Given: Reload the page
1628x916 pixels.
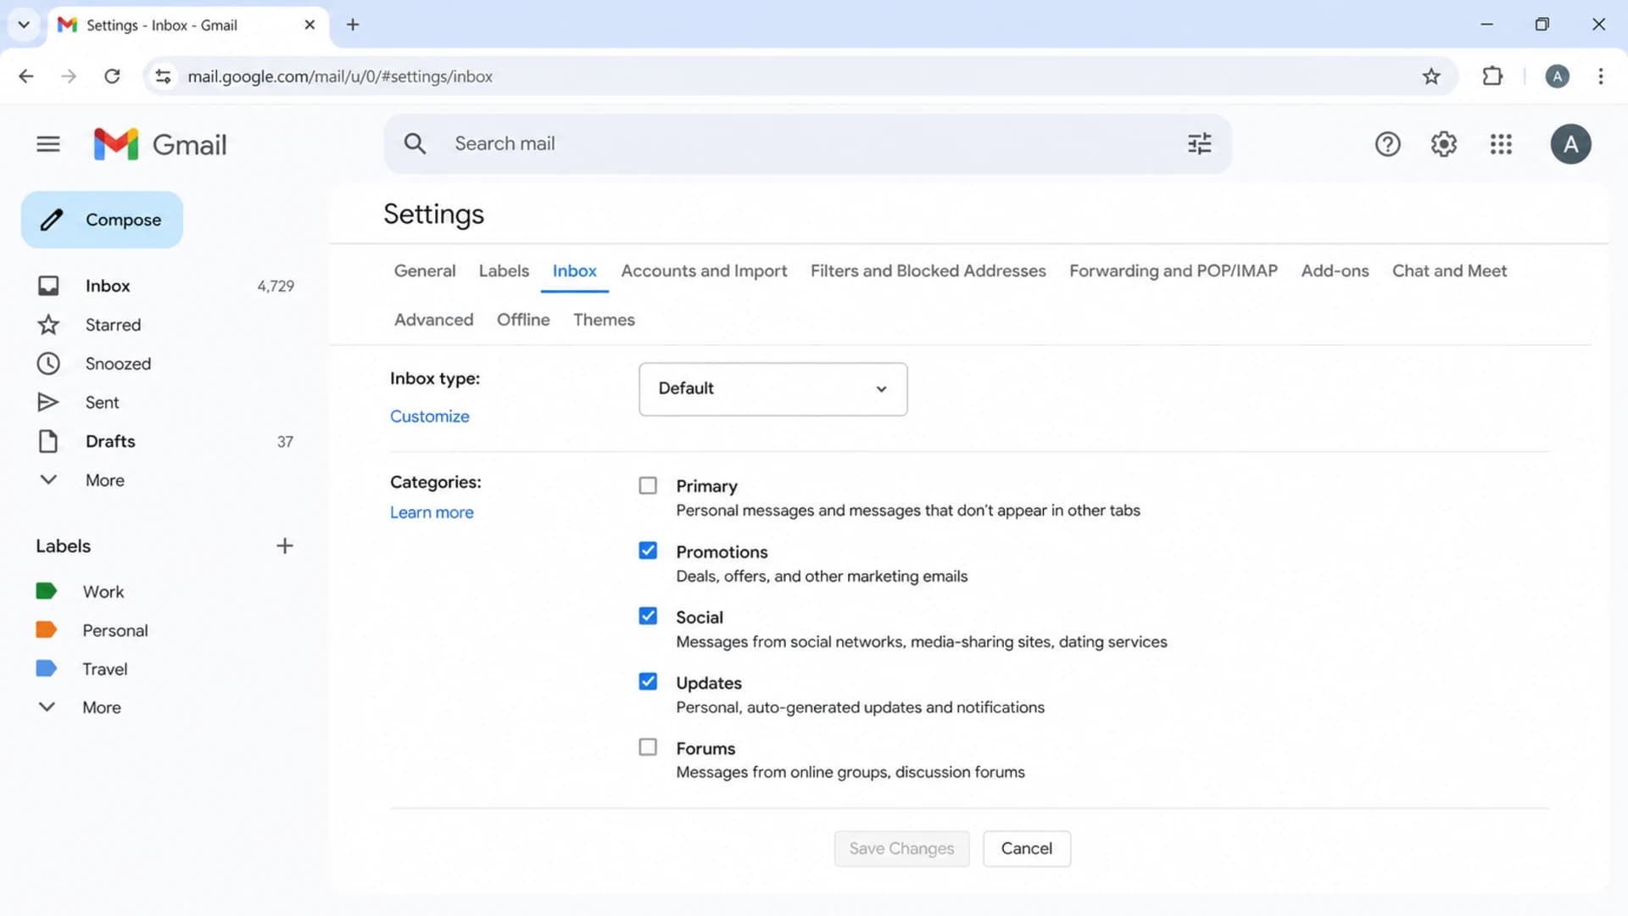Looking at the screenshot, I should pos(112,76).
